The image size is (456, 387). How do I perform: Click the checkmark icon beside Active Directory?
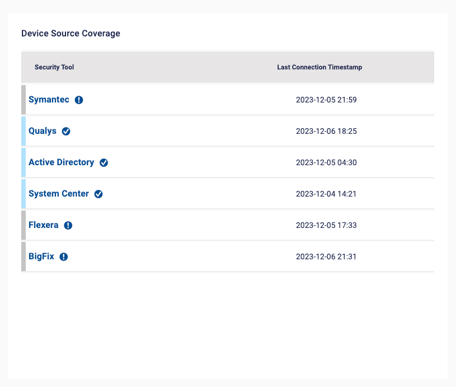(x=104, y=163)
